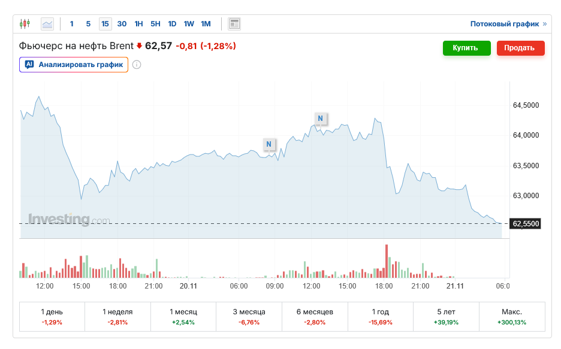Screen dimensions: 561x349
Task: Select the 1 год period tab
Action: [381, 316]
